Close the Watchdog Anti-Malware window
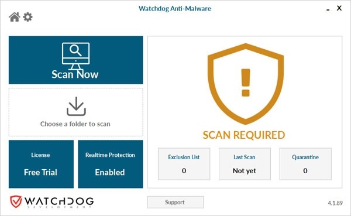 click(x=339, y=8)
